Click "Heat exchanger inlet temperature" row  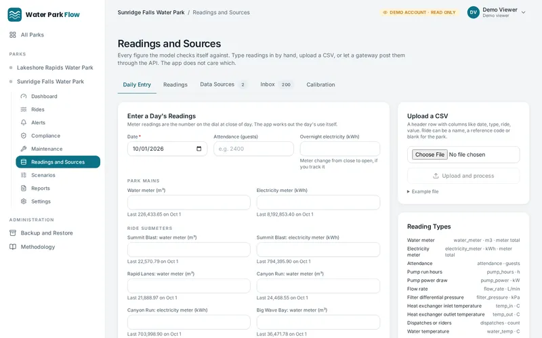coord(463,306)
